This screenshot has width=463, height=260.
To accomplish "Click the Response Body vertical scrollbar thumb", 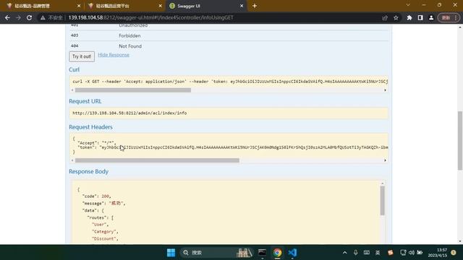I will 383,201.
